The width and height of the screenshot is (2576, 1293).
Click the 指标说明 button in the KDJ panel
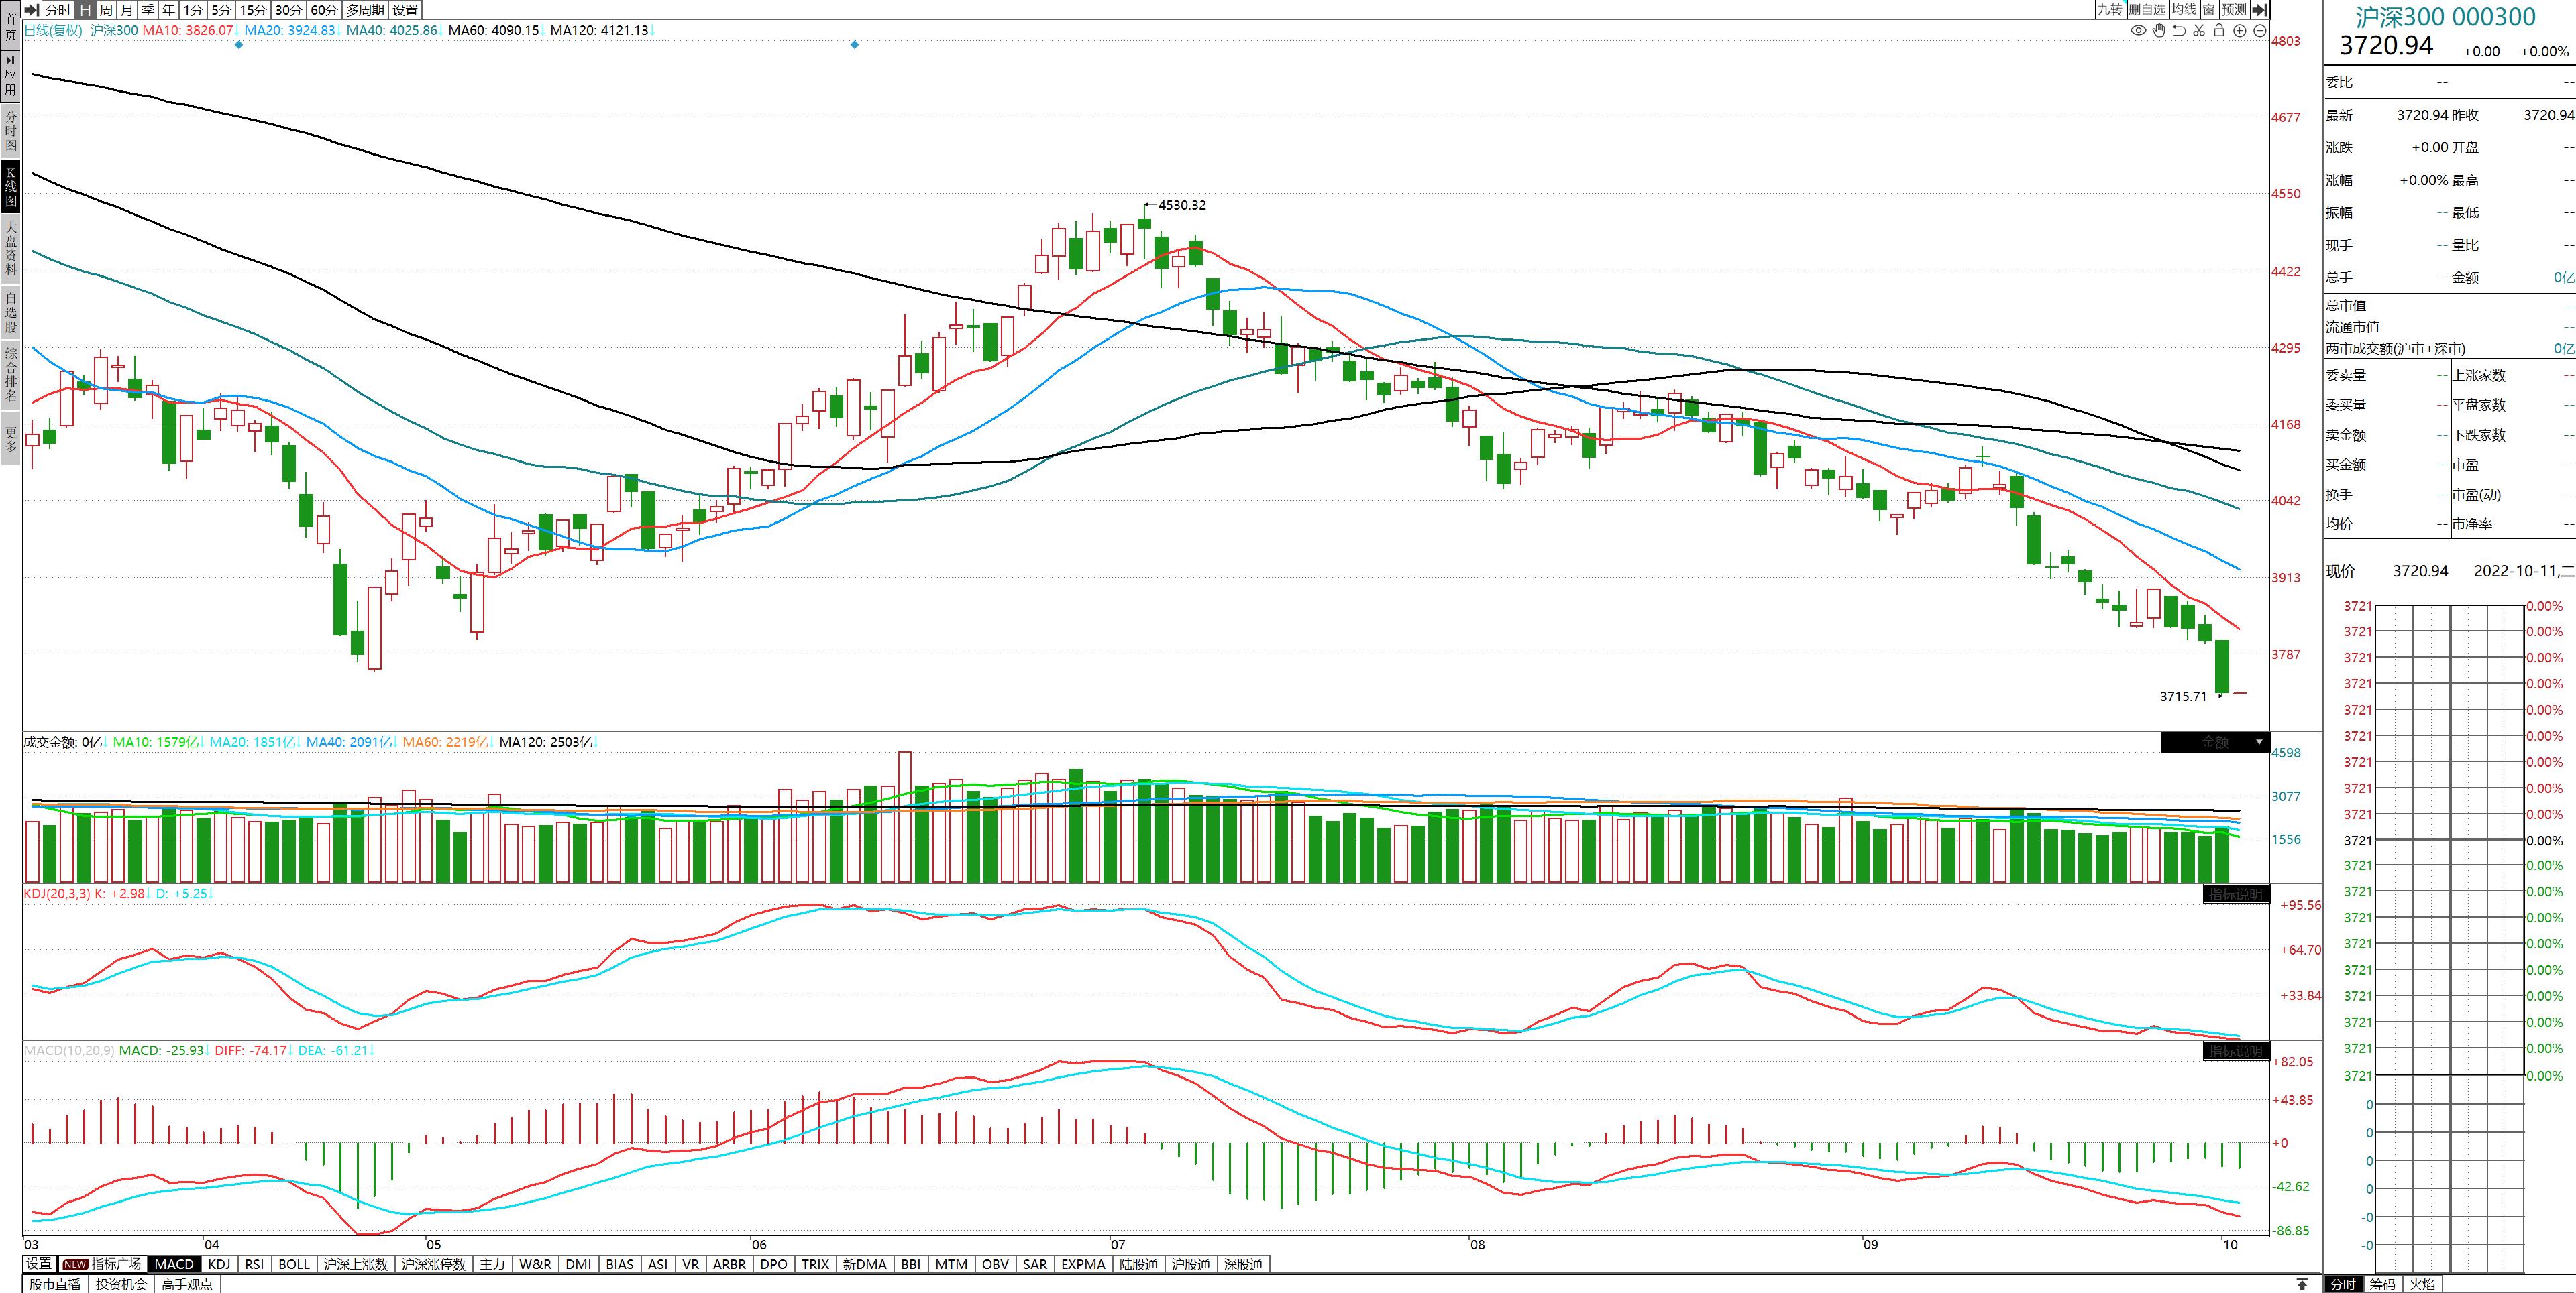(x=2235, y=894)
